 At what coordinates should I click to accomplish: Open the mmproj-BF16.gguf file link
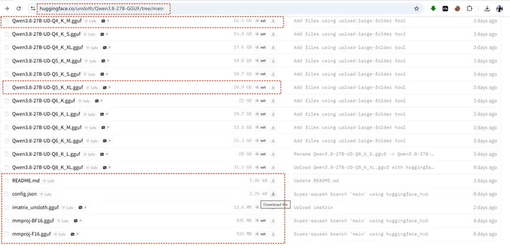(x=33, y=221)
